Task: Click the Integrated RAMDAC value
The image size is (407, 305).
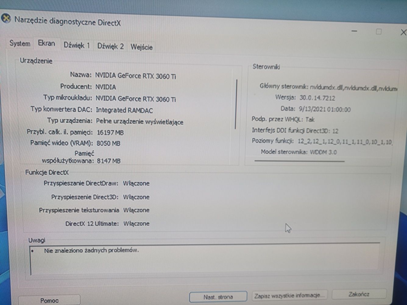Action: pos(124,110)
